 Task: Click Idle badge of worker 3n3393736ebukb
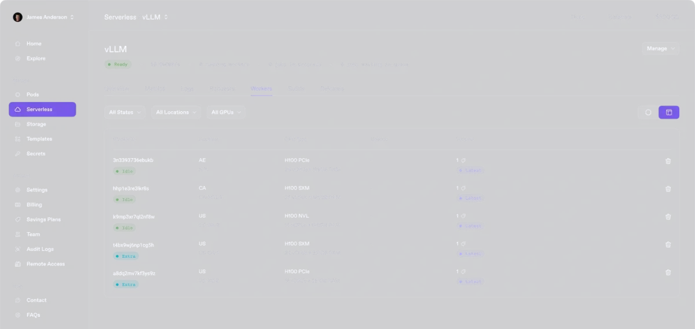[x=125, y=171]
